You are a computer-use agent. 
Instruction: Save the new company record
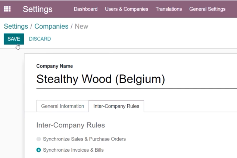[x=14, y=39]
